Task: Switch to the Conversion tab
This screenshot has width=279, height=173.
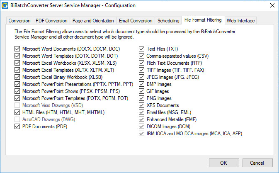Action: coord(19,21)
